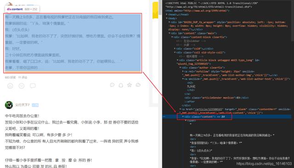Image resolution: width=294 pixels, height=168 pixels.
Task: Select the 左边sidebar comment line
Action: (191, 41)
